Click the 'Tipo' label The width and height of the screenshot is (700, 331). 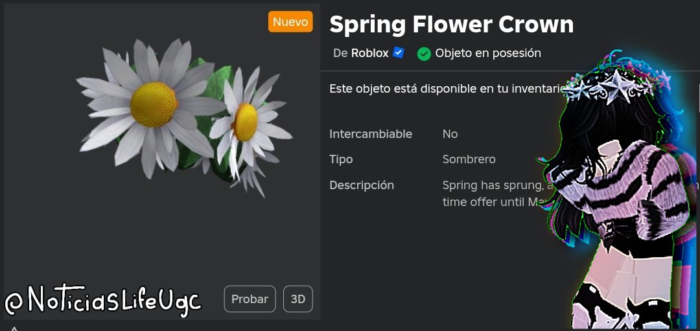point(341,159)
